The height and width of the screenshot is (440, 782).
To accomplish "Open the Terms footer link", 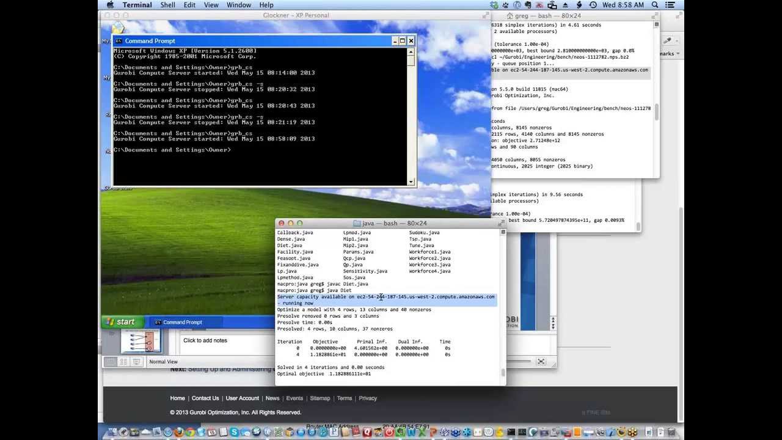I will coord(345,398).
